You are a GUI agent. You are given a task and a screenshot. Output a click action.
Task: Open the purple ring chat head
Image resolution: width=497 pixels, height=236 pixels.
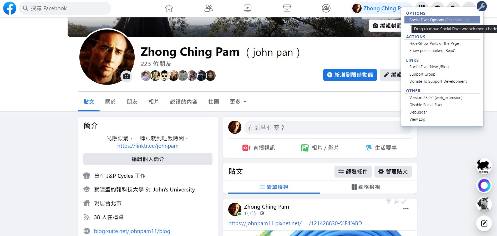484,185
